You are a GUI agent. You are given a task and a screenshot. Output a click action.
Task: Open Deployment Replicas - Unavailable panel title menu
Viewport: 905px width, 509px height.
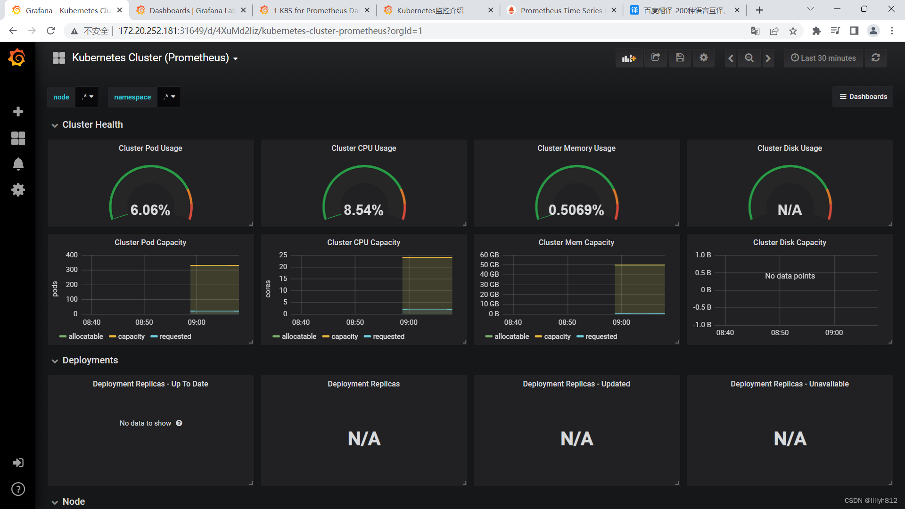tap(790, 384)
